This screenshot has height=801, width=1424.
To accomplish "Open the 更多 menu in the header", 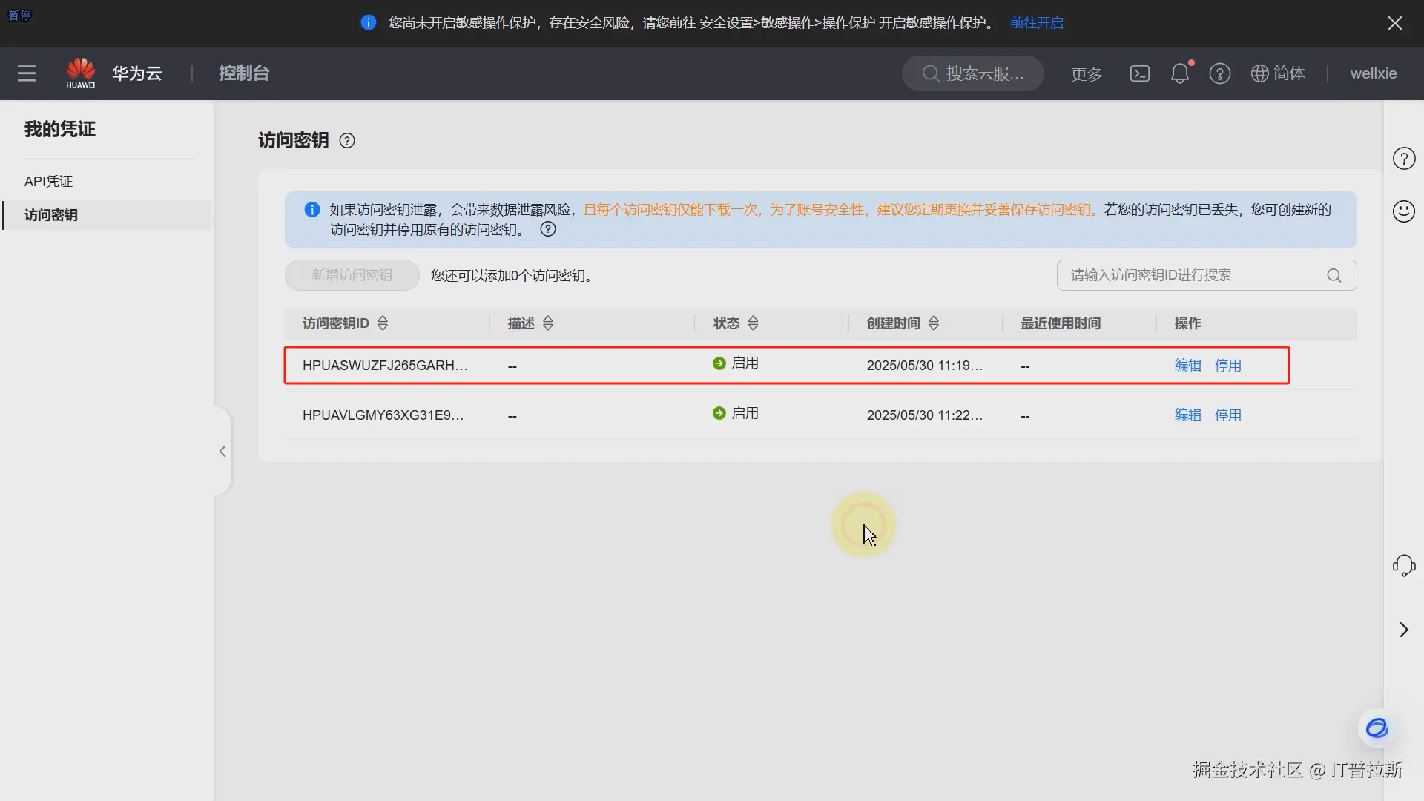I will pyautogui.click(x=1087, y=74).
